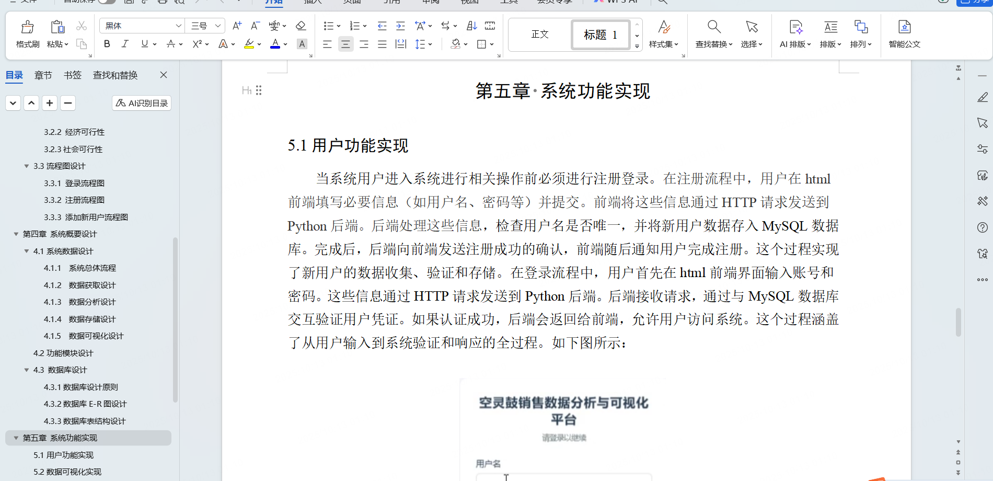
Task: Toggle bold formatting on selected text
Action: tap(107, 44)
